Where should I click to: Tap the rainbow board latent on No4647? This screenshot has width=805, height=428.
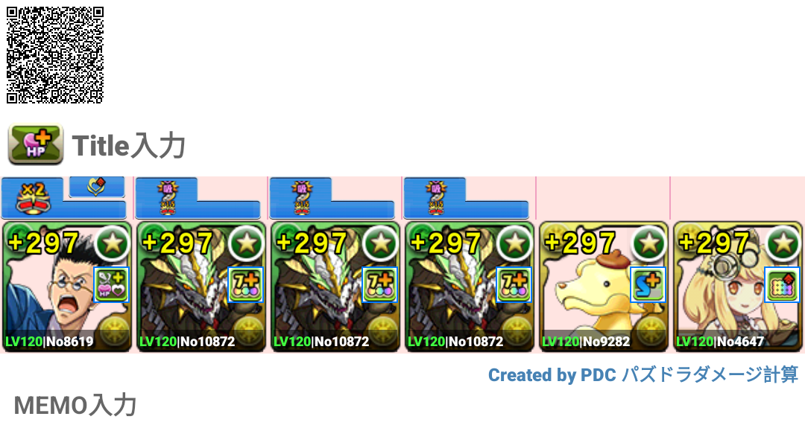point(782,284)
